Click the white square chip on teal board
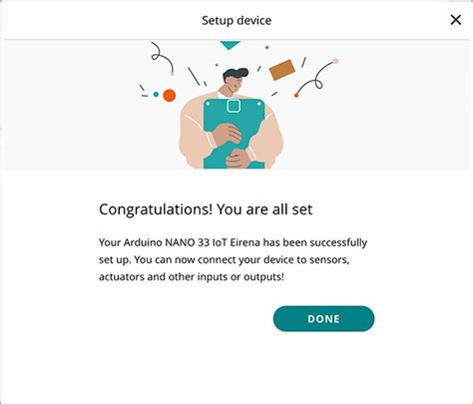Image resolution: width=473 pixels, height=404 pixels. tap(234, 106)
